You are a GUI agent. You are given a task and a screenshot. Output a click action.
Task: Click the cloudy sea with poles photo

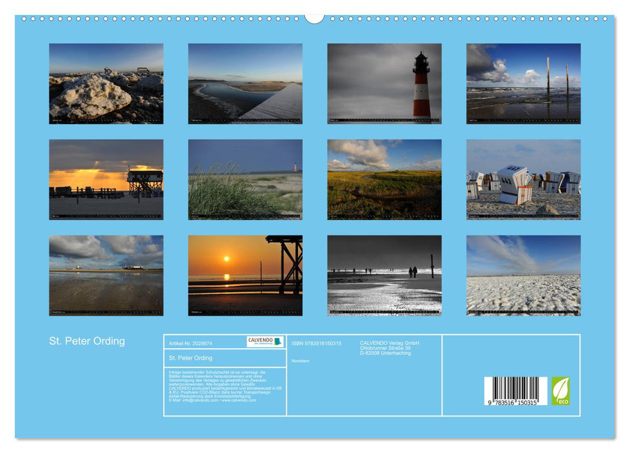coord(523,83)
